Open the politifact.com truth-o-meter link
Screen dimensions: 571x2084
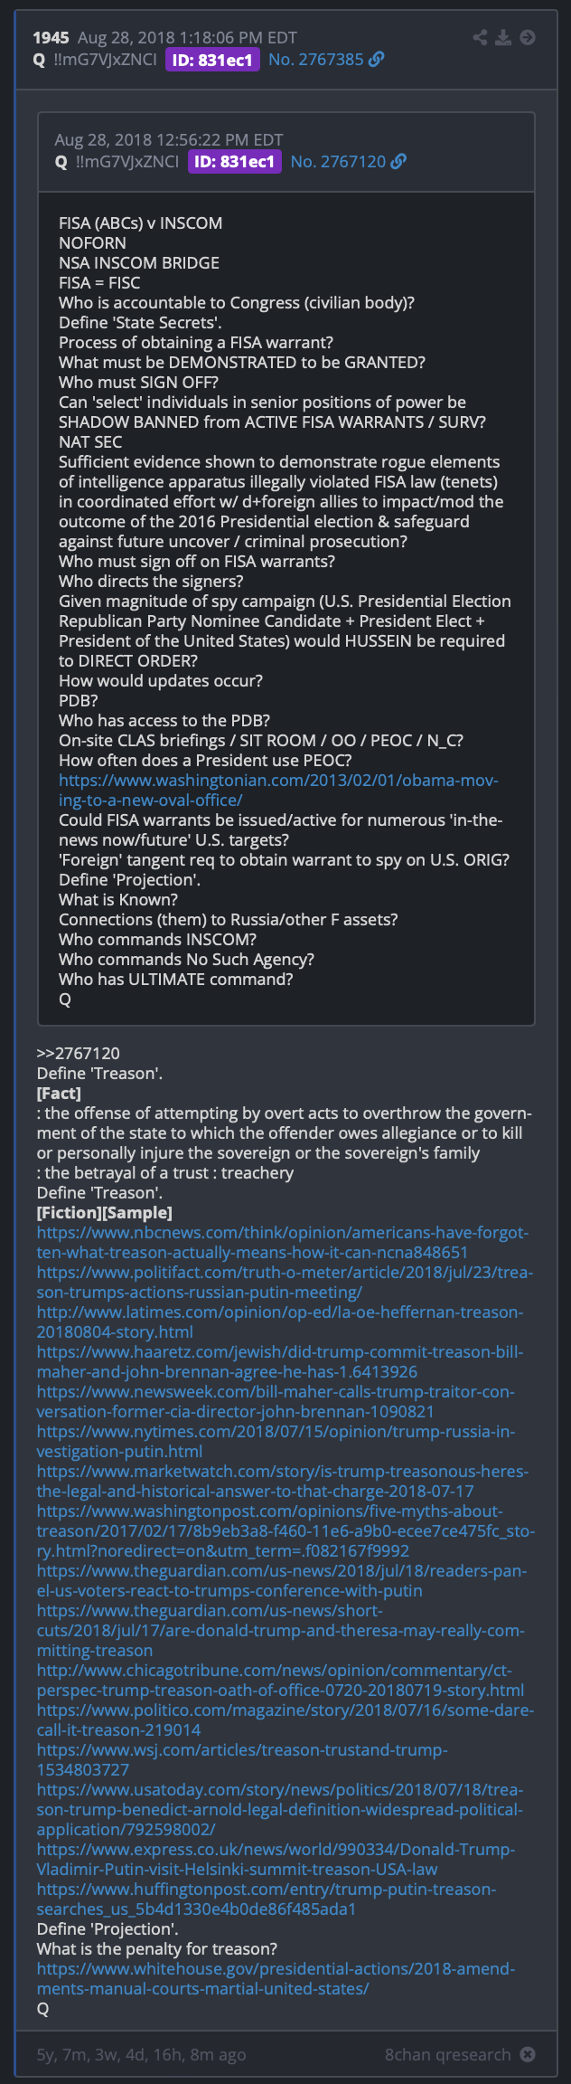pyautogui.click(x=285, y=1282)
